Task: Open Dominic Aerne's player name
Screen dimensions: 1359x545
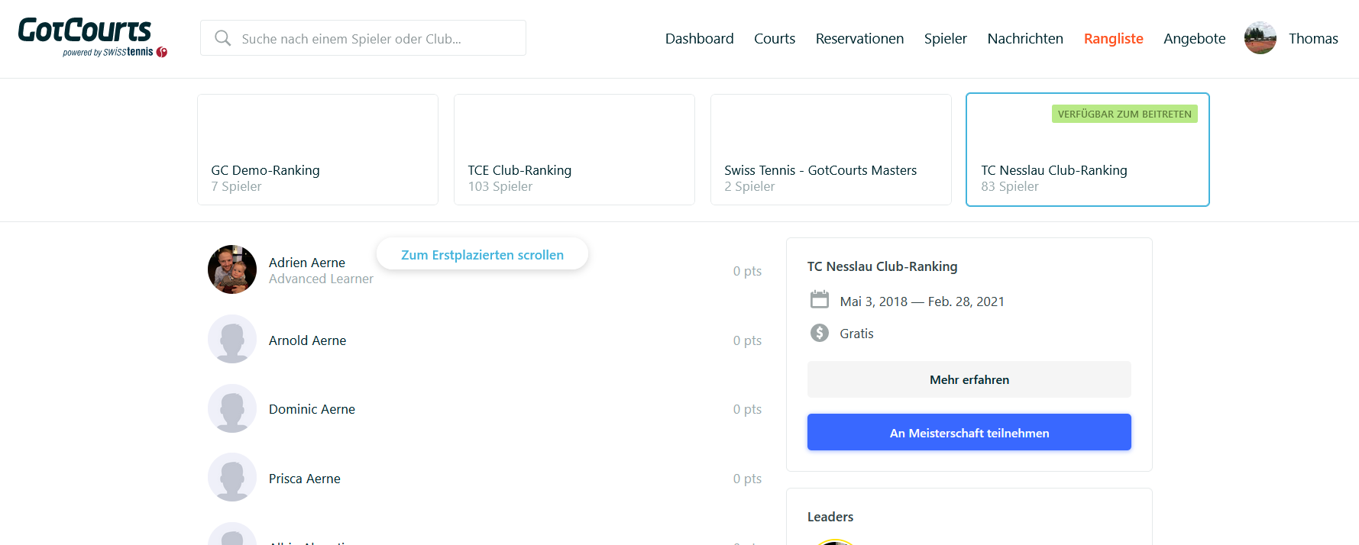Action: (x=312, y=409)
